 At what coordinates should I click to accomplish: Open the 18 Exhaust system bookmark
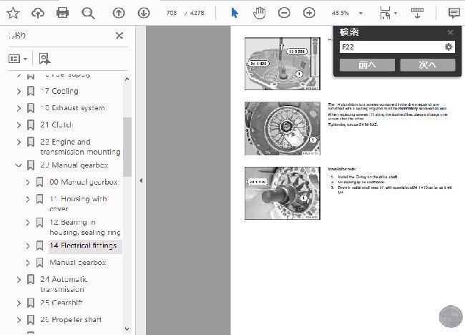coord(73,108)
